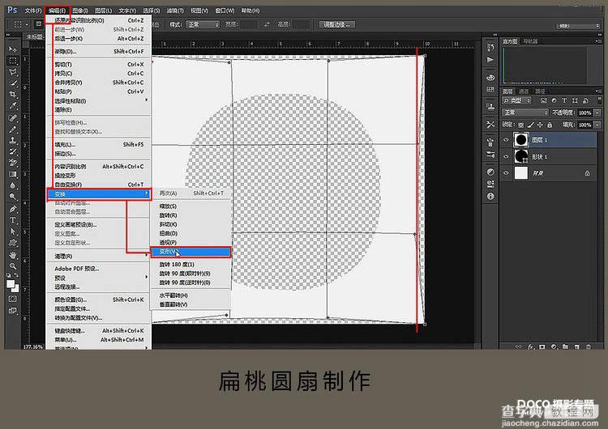Open the layer filter 类型 dropdown
The width and height of the screenshot is (608, 429).
click(517, 100)
